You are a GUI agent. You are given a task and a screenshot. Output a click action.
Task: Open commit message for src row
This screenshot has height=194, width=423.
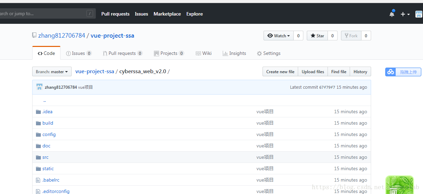pyautogui.click(x=265, y=157)
